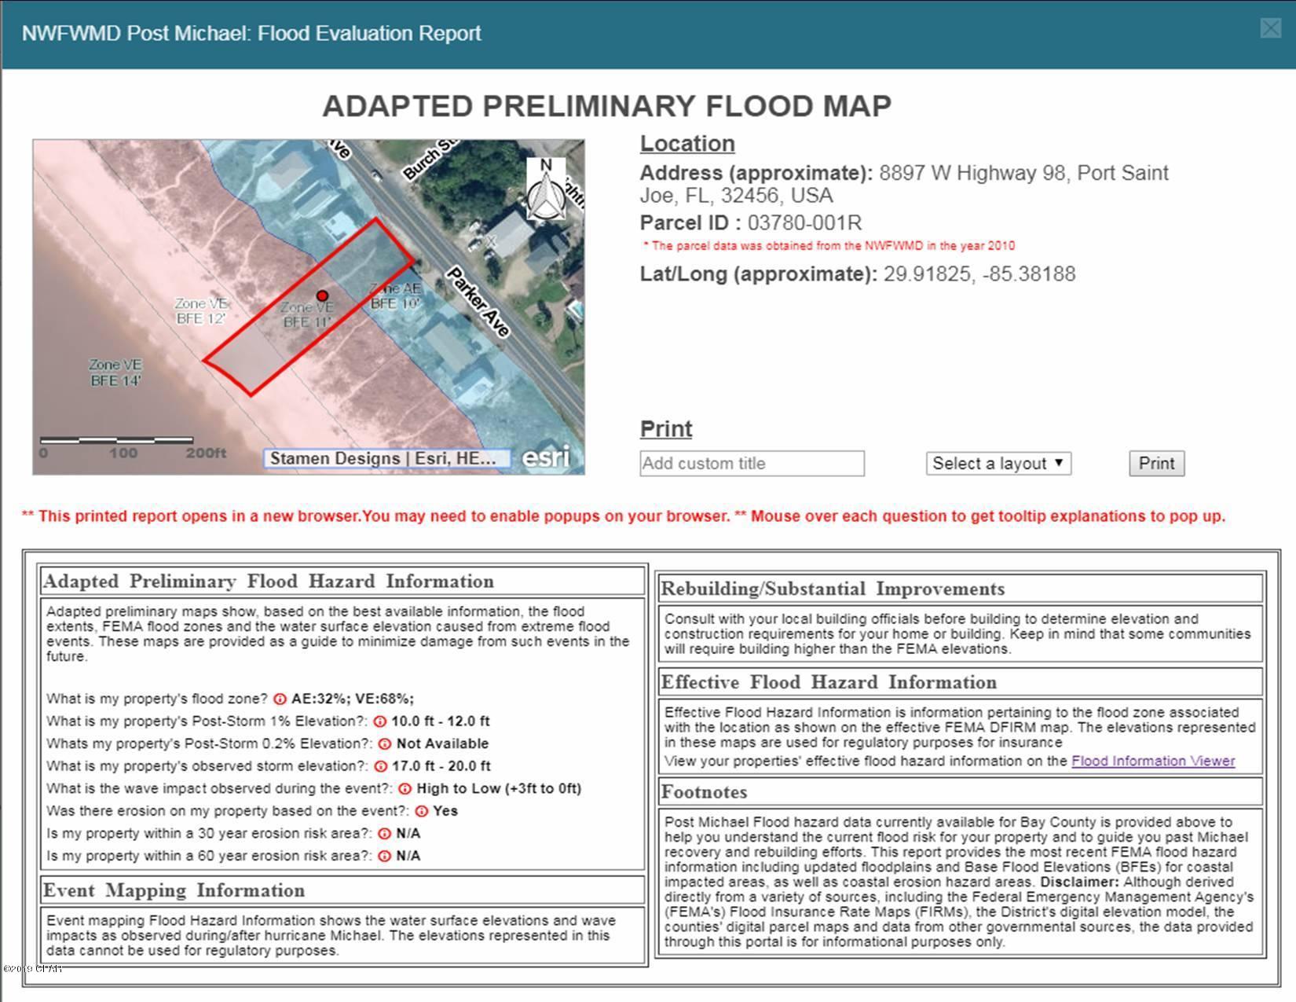Click info icon for observed storm elevation
Image resolution: width=1296 pixels, height=1002 pixels.
(381, 766)
